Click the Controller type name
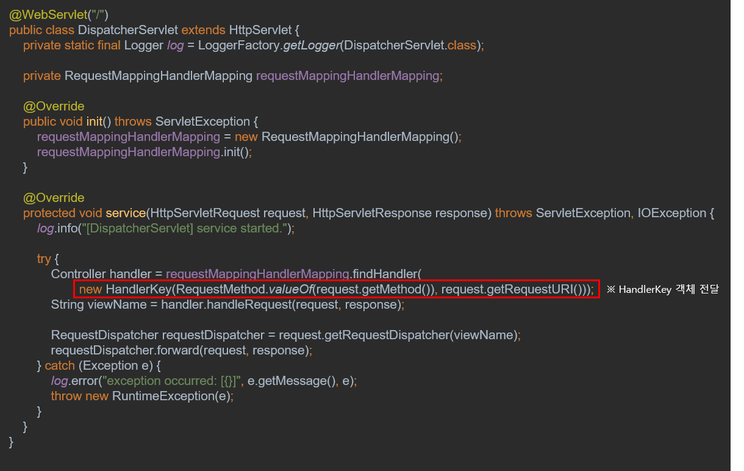Viewport: 744px width, 471px height. click(x=79, y=274)
